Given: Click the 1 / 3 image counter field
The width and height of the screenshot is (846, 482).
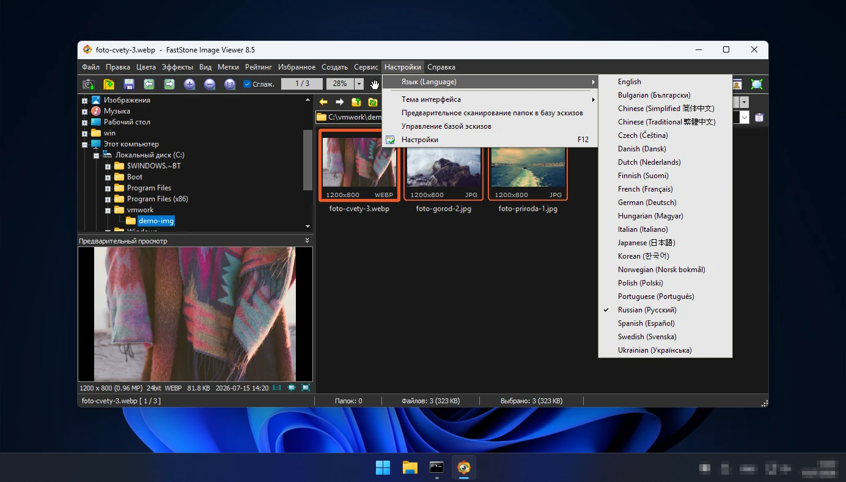Looking at the screenshot, I should (x=302, y=84).
